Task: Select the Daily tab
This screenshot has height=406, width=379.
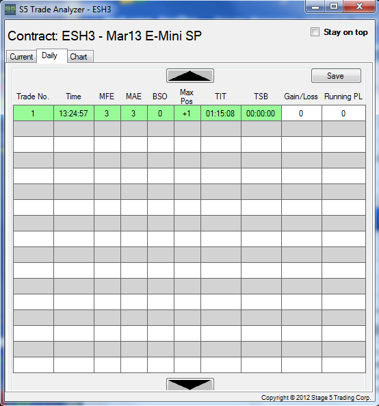Action: point(52,55)
